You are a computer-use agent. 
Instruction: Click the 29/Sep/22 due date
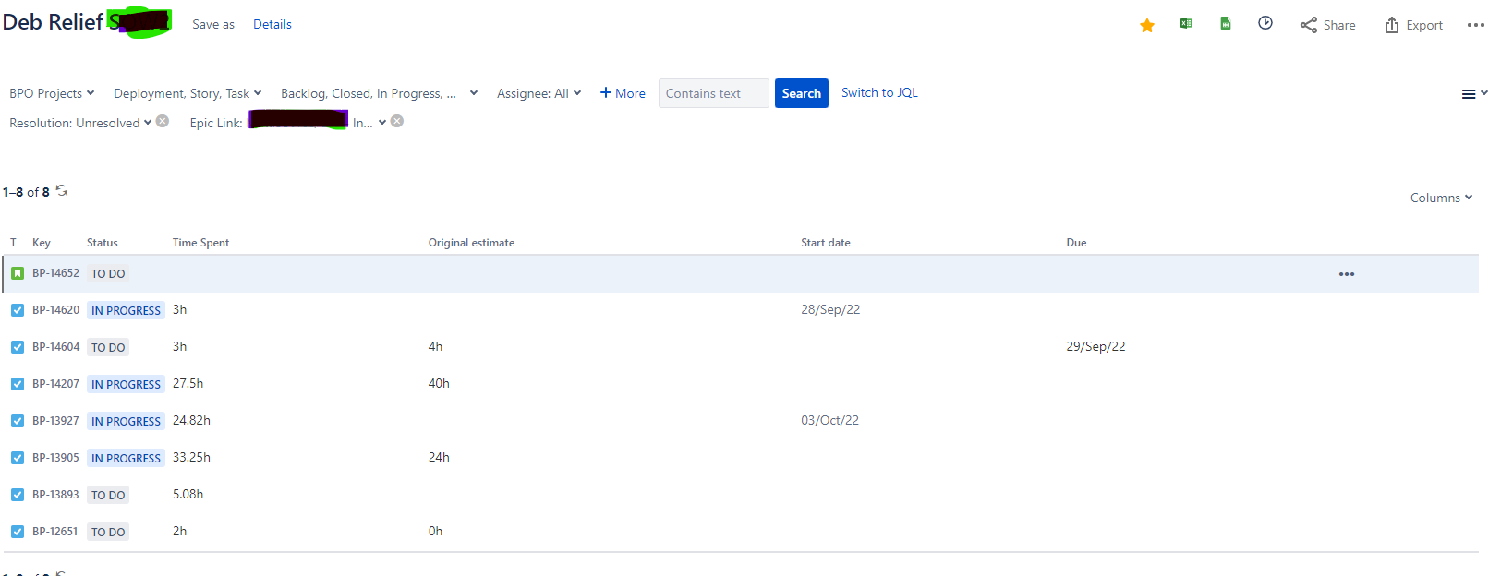pyautogui.click(x=1095, y=347)
